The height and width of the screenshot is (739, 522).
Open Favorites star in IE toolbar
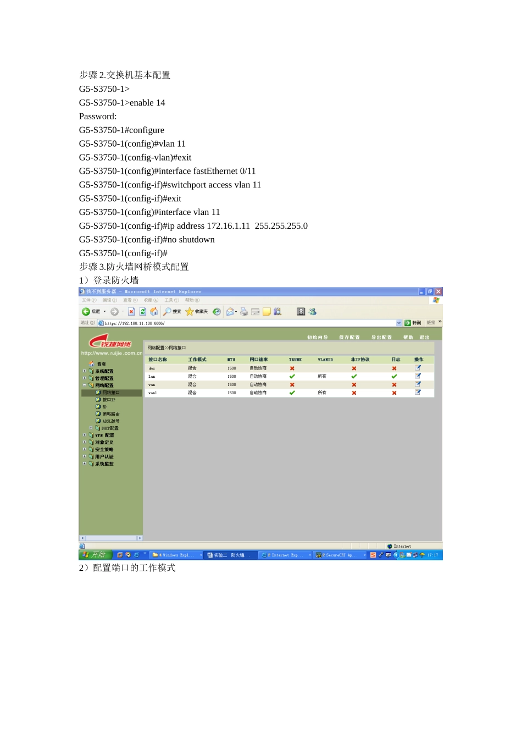[190, 312]
